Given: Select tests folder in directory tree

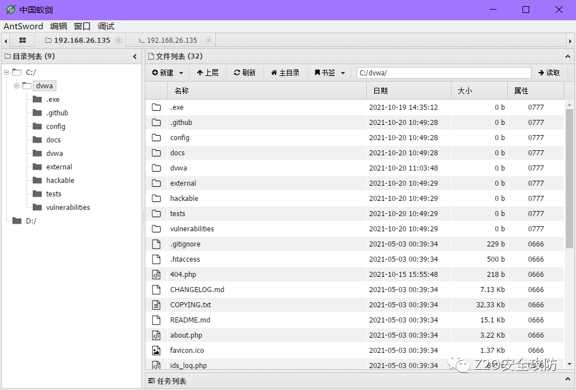Looking at the screenshot, I should tap(54, 194).
